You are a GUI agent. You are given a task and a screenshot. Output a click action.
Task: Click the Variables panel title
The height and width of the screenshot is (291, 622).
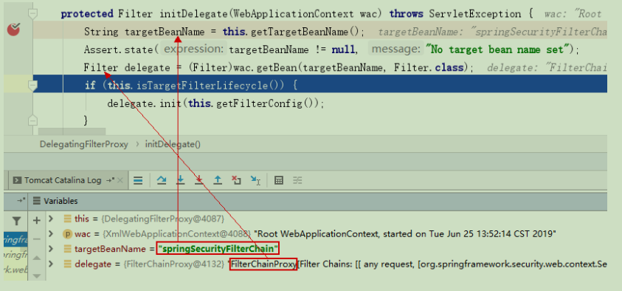coord(61,201)
